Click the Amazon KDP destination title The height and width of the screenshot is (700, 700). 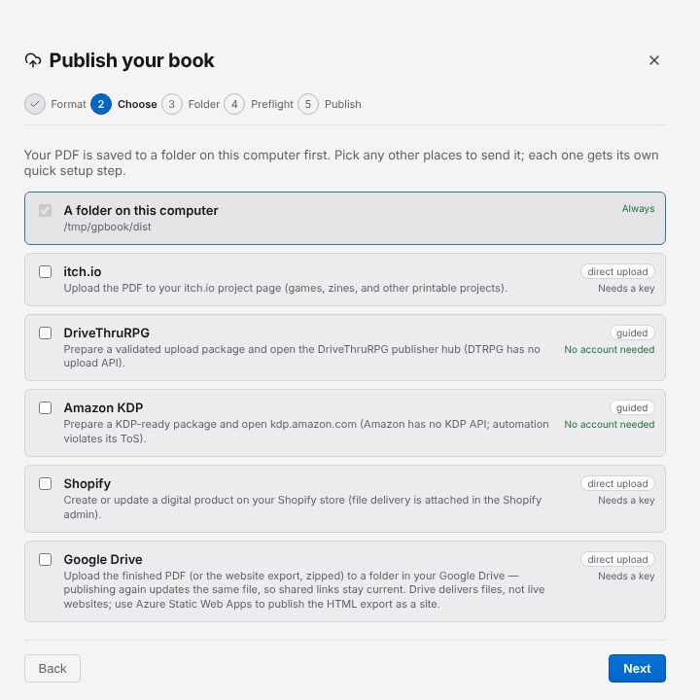pyautogui.click(x=103, y=407)
